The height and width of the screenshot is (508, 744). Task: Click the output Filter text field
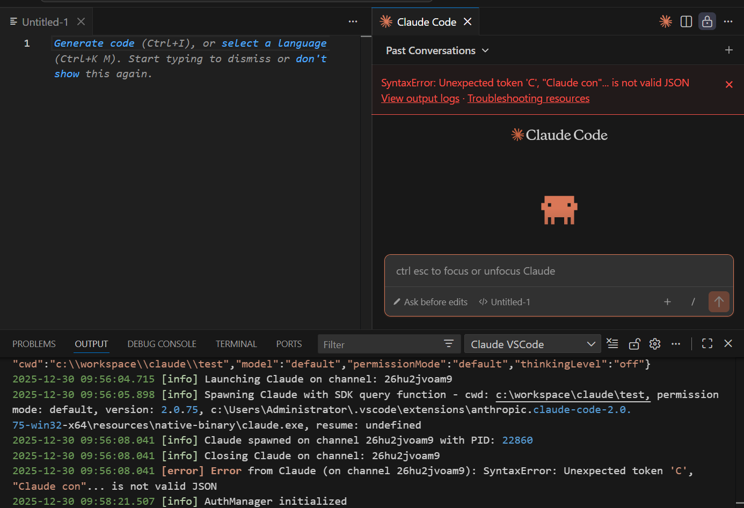(381, 344)
